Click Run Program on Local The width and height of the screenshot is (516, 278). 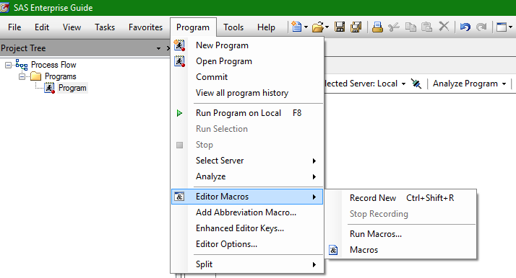tap(247, 113)
